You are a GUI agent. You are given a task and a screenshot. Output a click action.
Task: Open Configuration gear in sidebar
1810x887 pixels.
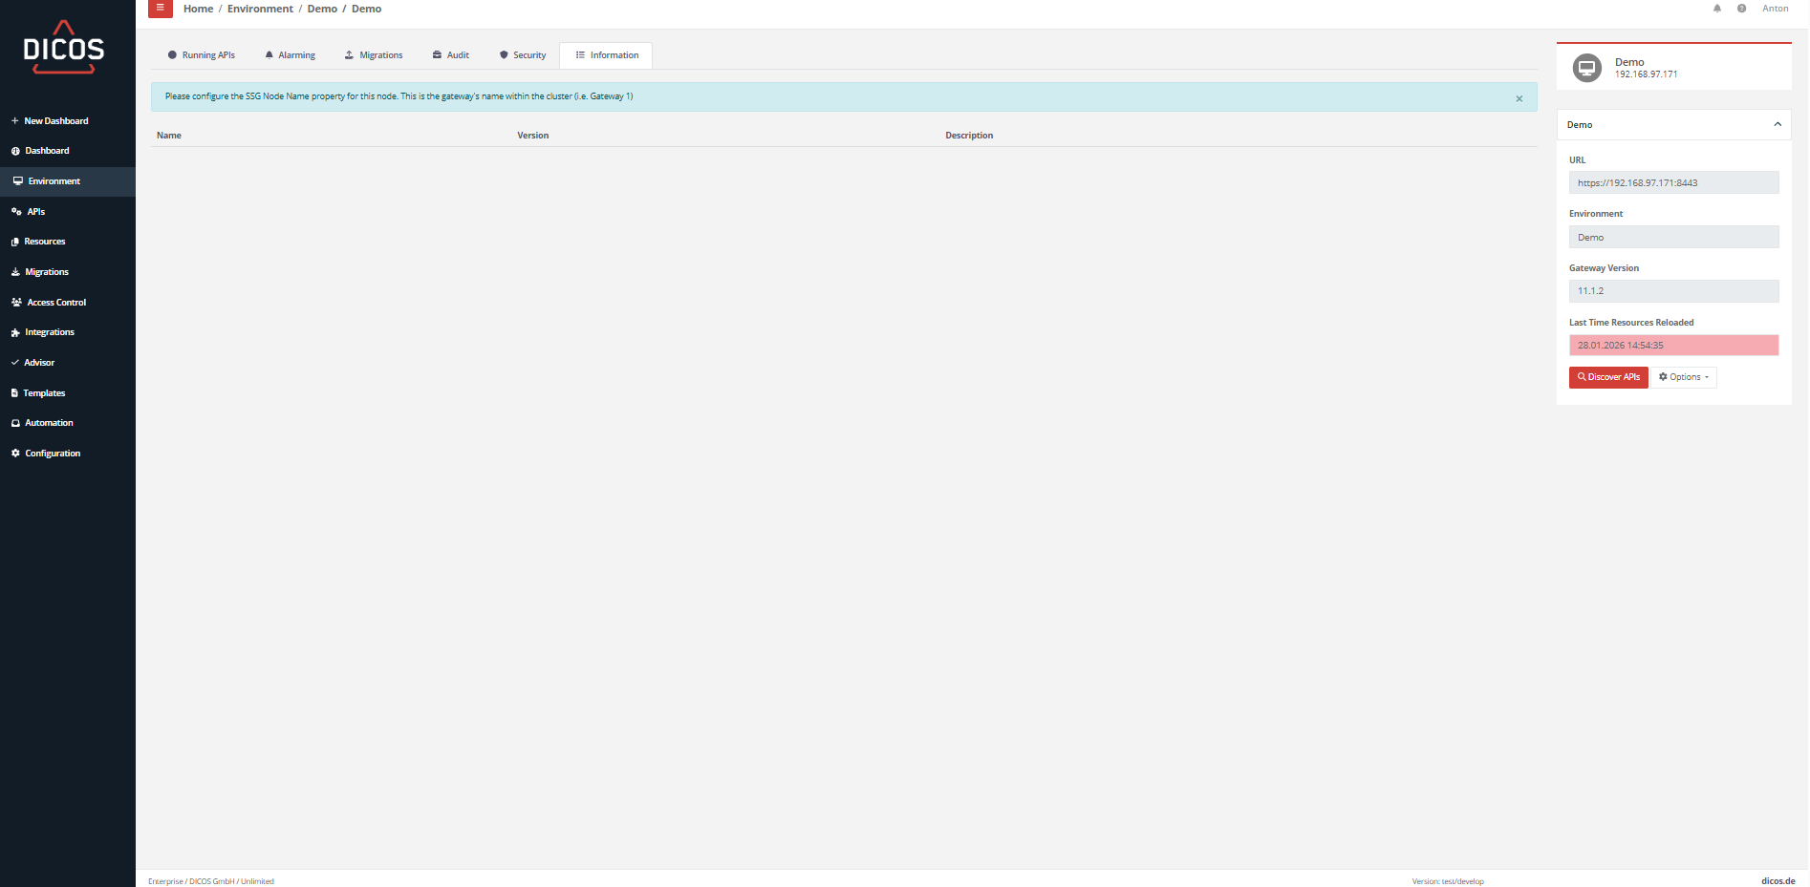pos(15,454)
